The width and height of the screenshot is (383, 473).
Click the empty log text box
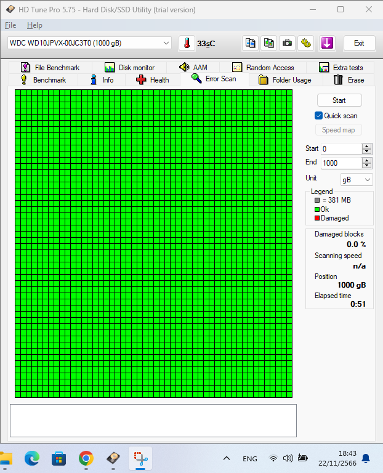pos(153,421)
